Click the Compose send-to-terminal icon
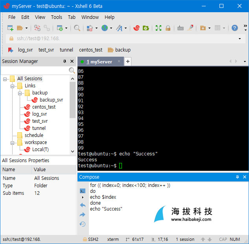 click(83, 191)
